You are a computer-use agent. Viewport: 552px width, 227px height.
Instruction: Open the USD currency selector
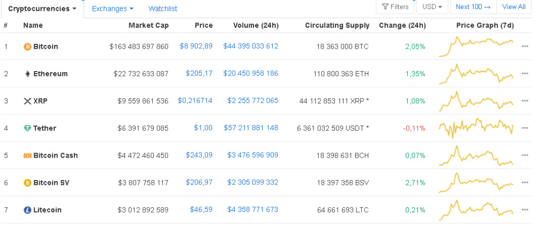[x=432, y=7]
